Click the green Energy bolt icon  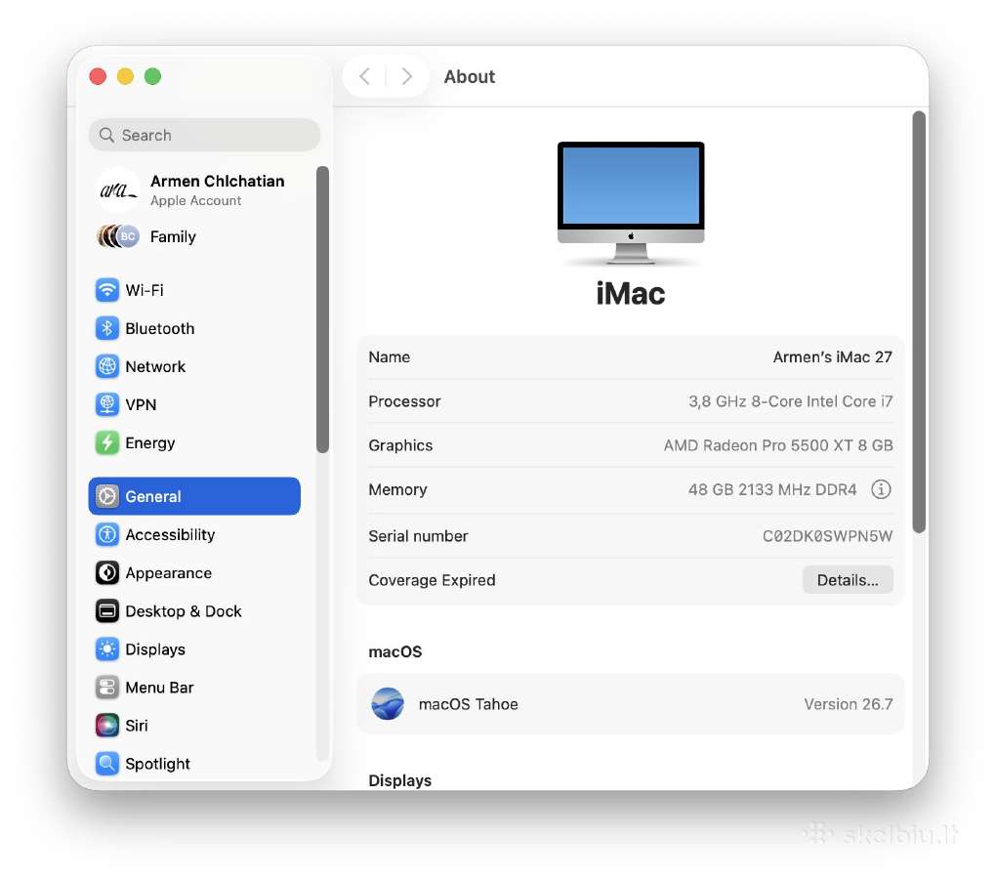(x=106, y=442)
